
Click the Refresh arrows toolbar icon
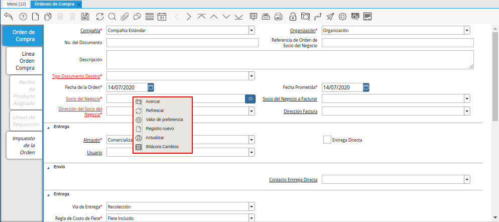100,17
